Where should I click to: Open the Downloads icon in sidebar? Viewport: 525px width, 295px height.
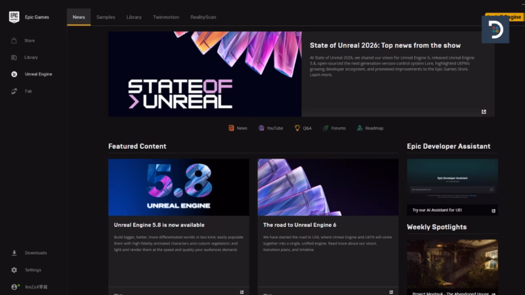[x=14, y=253]
